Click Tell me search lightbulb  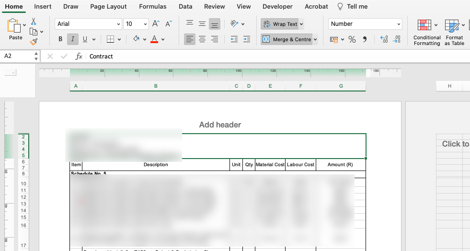tap(340, 7)
